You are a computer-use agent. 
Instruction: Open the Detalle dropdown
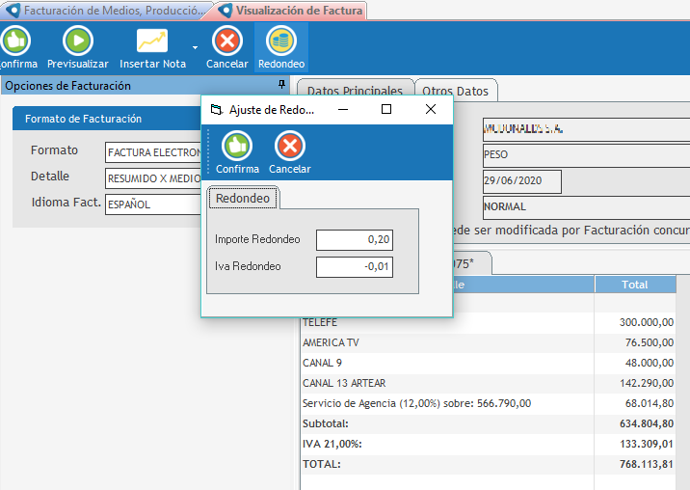coord(154,178)
